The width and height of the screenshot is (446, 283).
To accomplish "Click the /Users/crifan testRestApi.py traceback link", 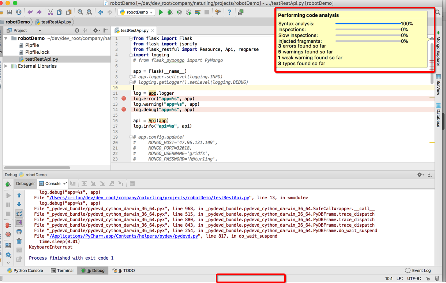I will pyautogui.click(x=149, y=198).
